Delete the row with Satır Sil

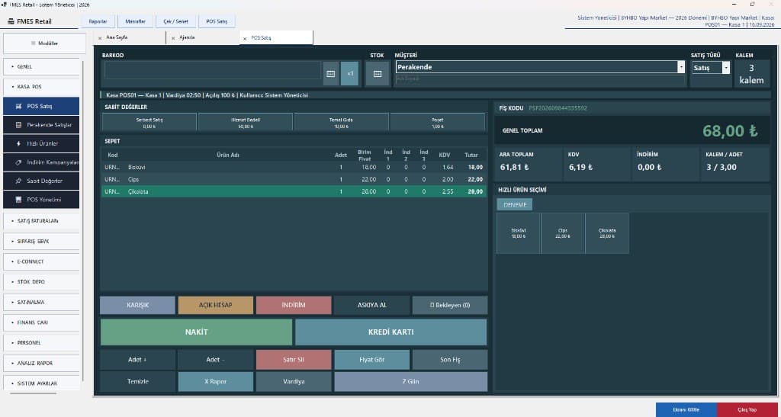click(x=294, y=360)
